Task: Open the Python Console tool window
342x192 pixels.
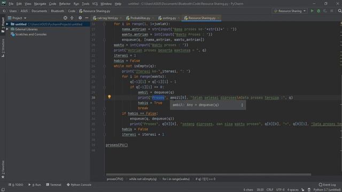Action: 79,185
